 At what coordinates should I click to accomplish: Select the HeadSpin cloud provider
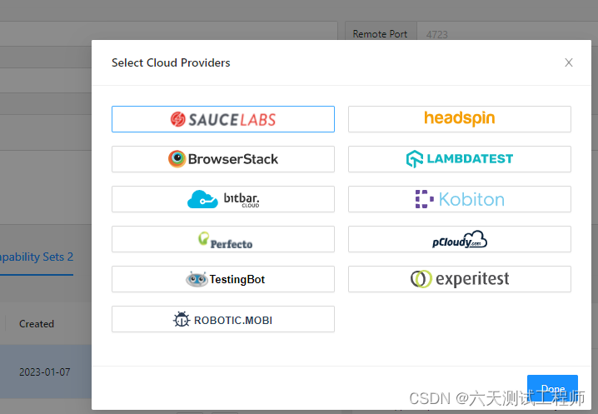460,119
